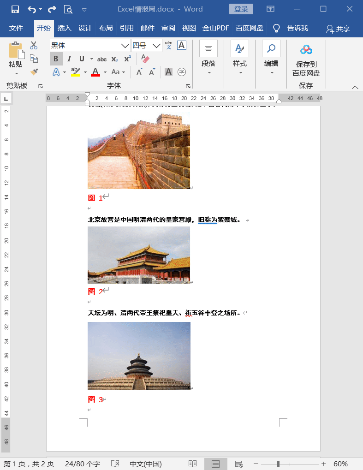Click the 共享 (Share) button
The height and width of the screenshot is (470, 363).
coord(338,29)
